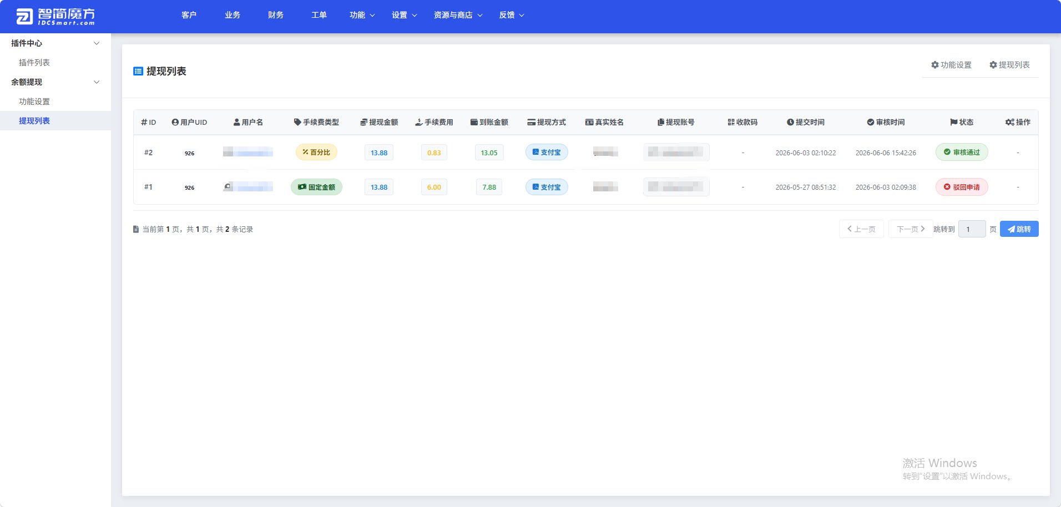Expand the 资源与商店 dropdown menu
The width and height of the screenshot is (1061, 507).
tap(458, 15)
